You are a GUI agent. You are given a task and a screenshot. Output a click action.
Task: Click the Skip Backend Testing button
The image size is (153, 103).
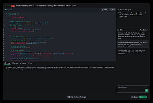pos(77,97)
